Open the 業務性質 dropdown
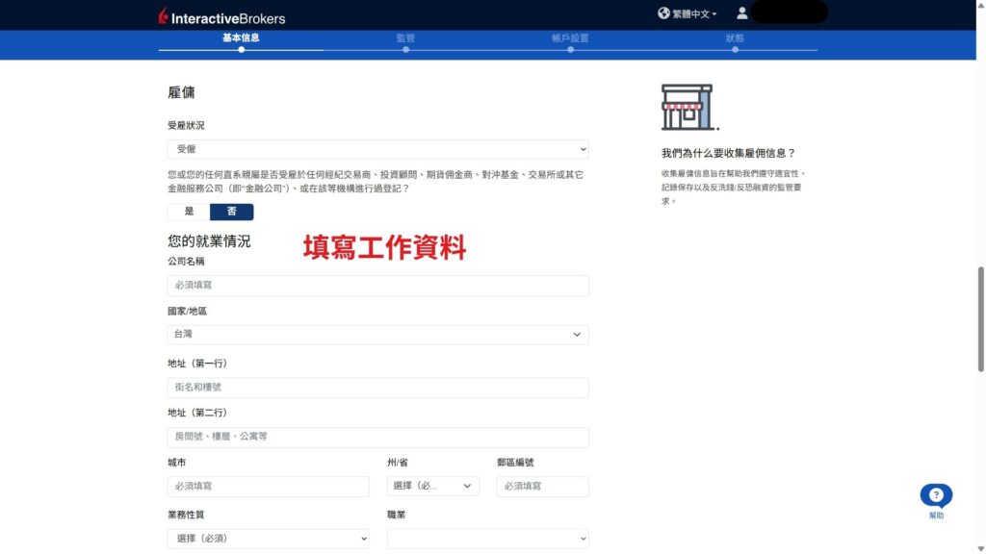 tap(269, 539)
